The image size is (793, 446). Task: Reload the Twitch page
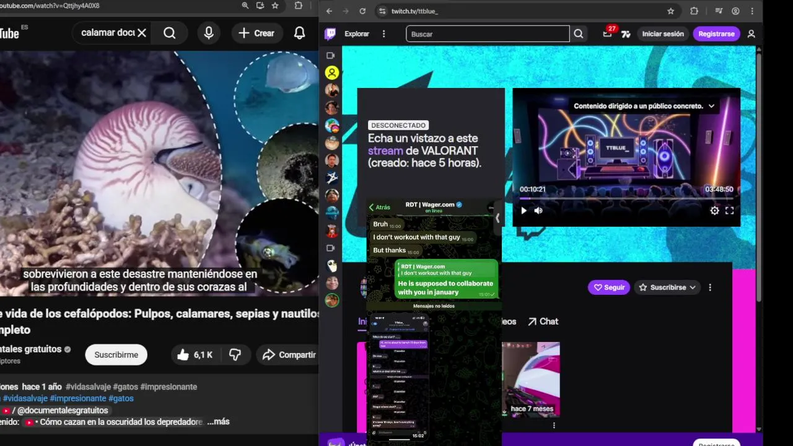[362, 11]
